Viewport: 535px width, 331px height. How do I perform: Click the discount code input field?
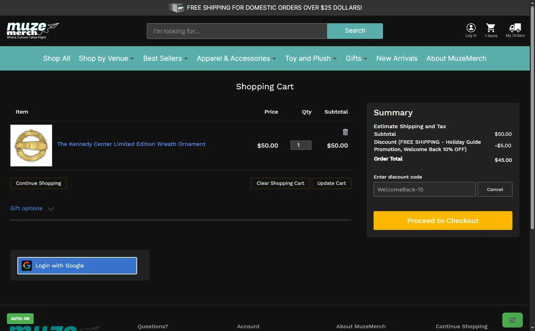coord(425,189)
